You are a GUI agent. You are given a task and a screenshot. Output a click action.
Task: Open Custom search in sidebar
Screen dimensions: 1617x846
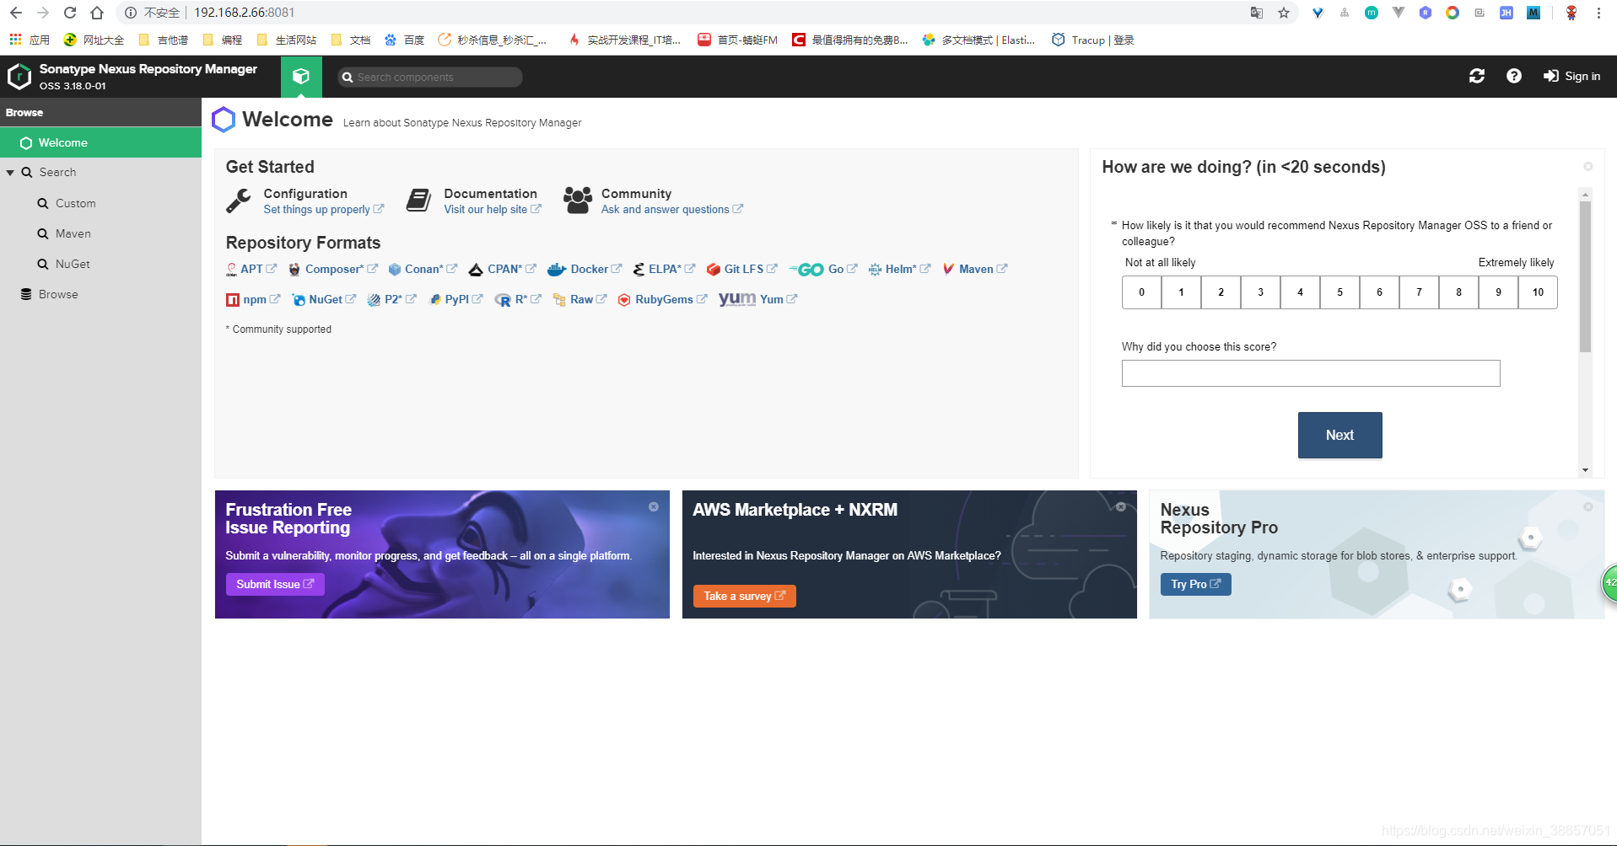(75, 203)
